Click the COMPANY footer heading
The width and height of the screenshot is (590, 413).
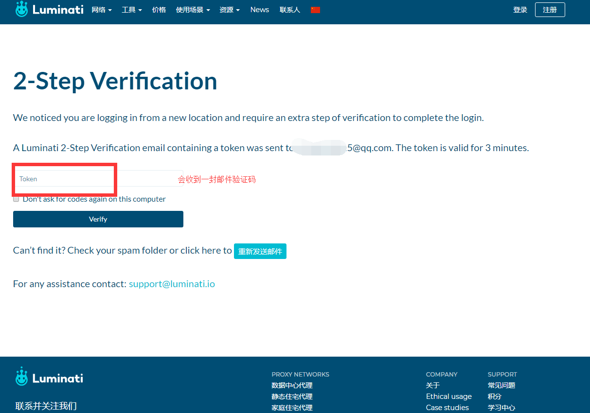(x=442, y=374)
